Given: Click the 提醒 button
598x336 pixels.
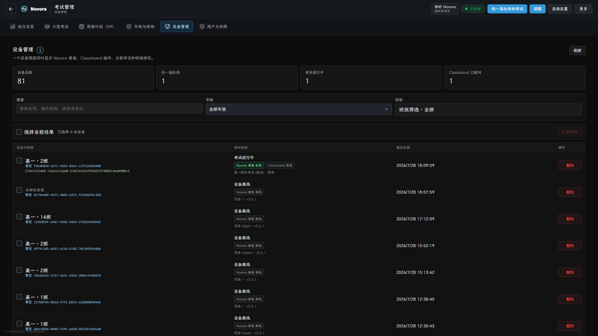Looking at the screenshot, I should (538, 9).
